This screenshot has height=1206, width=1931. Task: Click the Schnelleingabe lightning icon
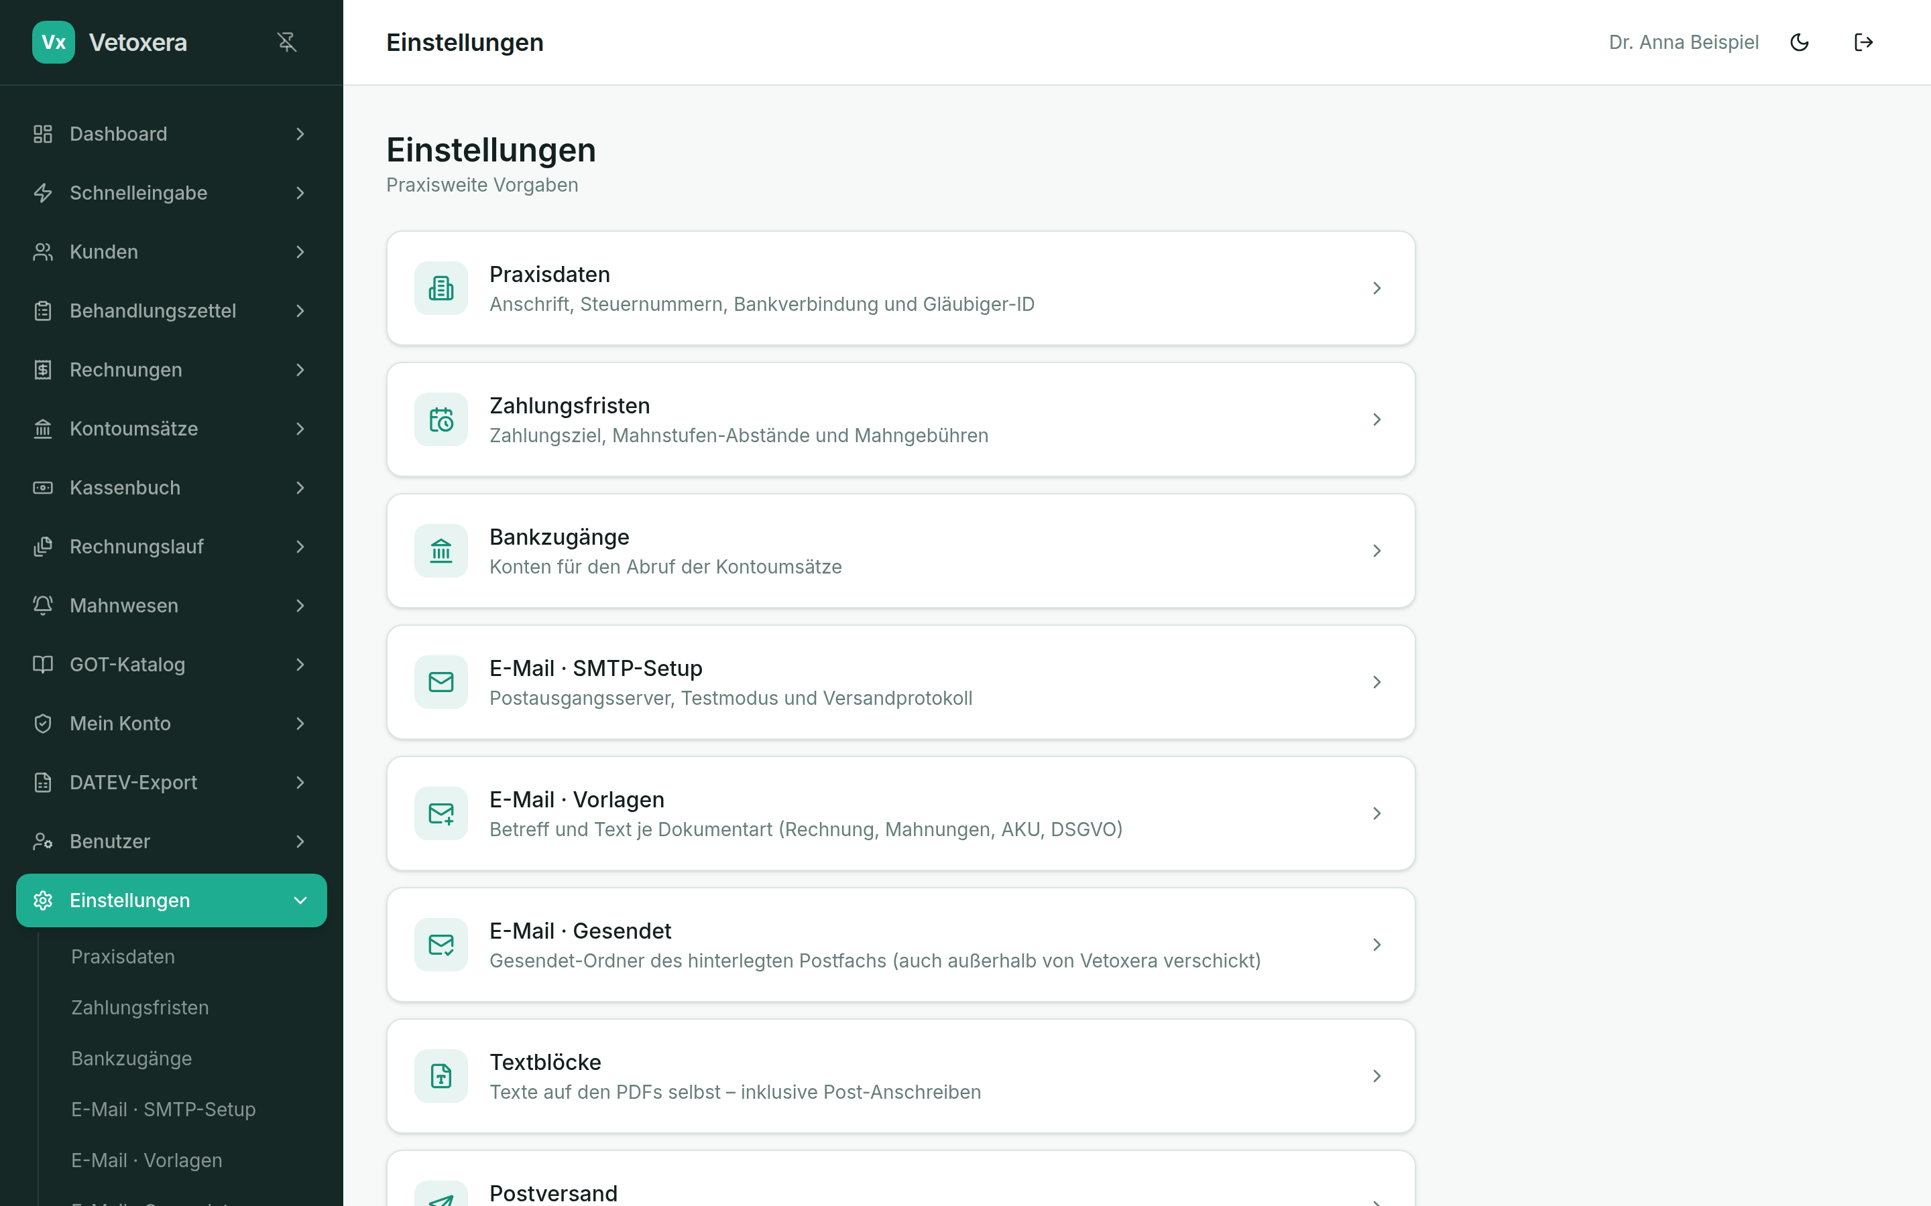point(43,193)
